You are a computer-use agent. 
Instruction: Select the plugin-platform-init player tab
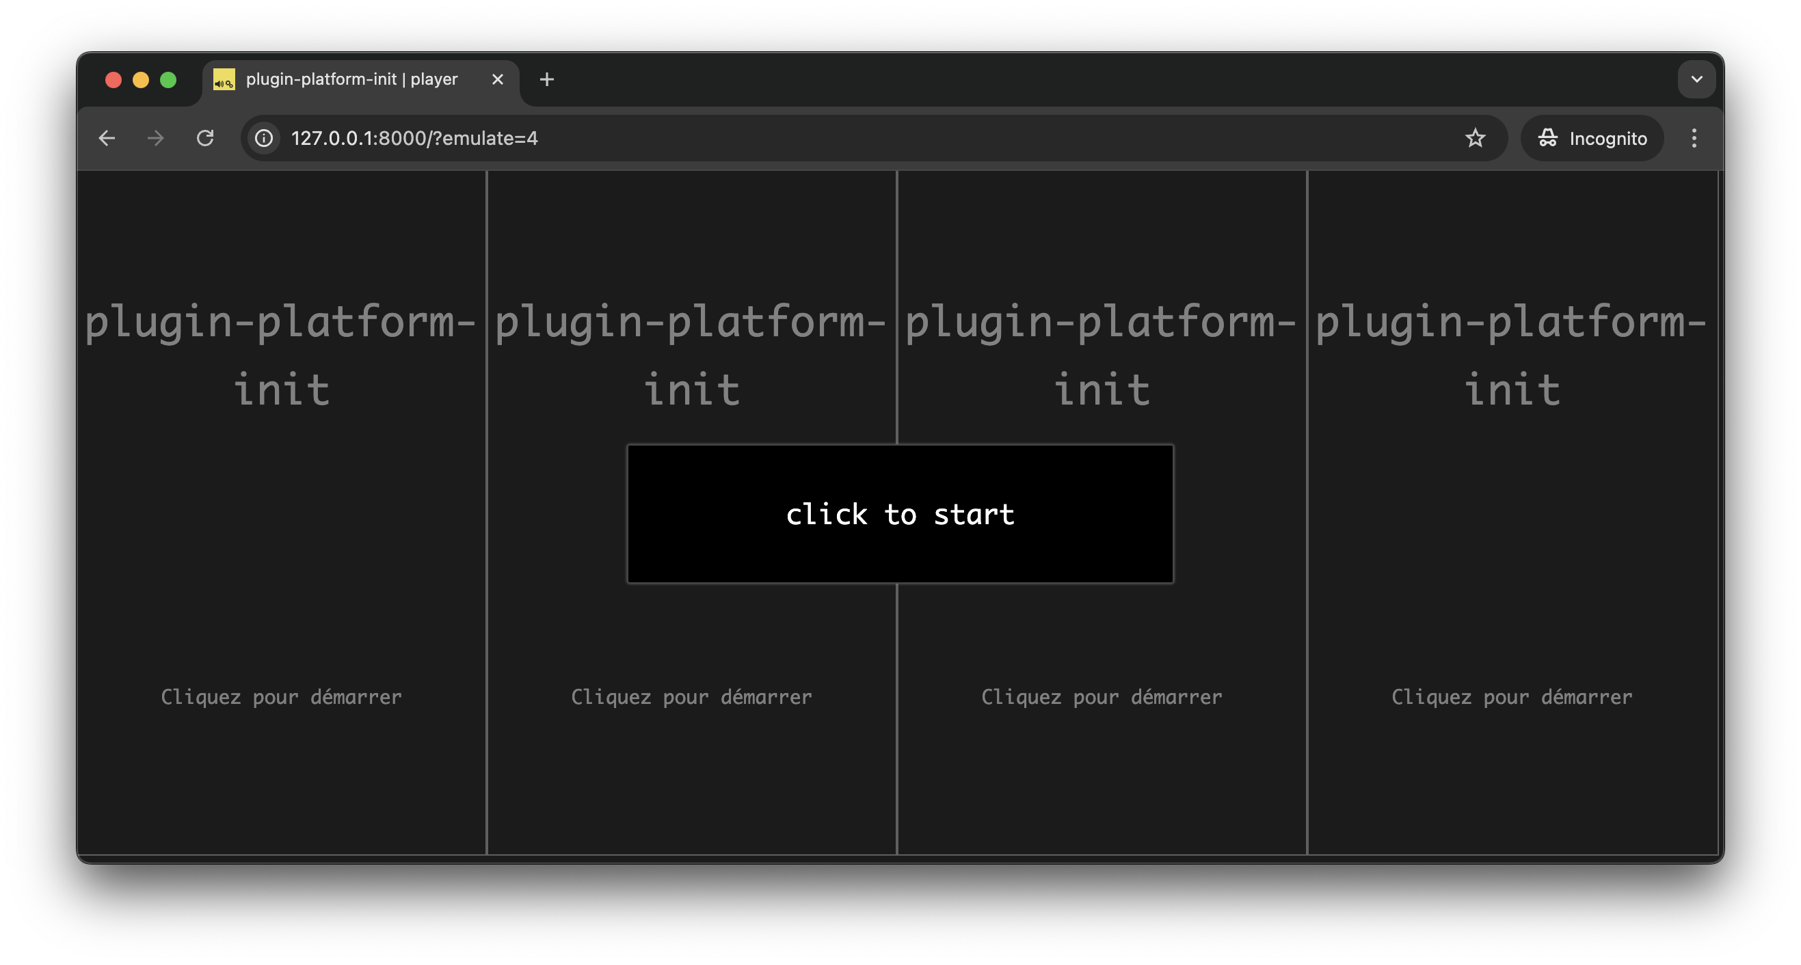[351, 79]
